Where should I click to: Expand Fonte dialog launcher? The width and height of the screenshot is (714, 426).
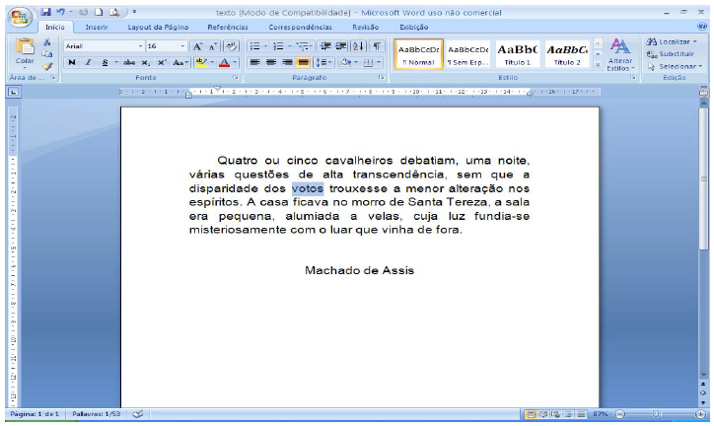(x=236, y=78)
